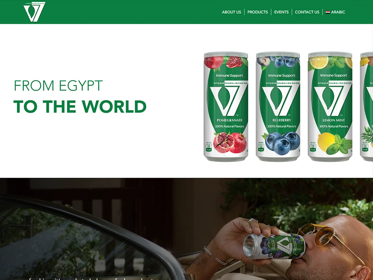The height and width of the screenshot is (280, 373).
Task: Open the About Us page
Action: coord(232,12)
